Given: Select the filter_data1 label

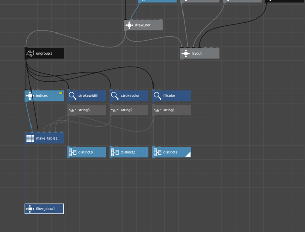Looking at the screenshot, I should [46, 209].
